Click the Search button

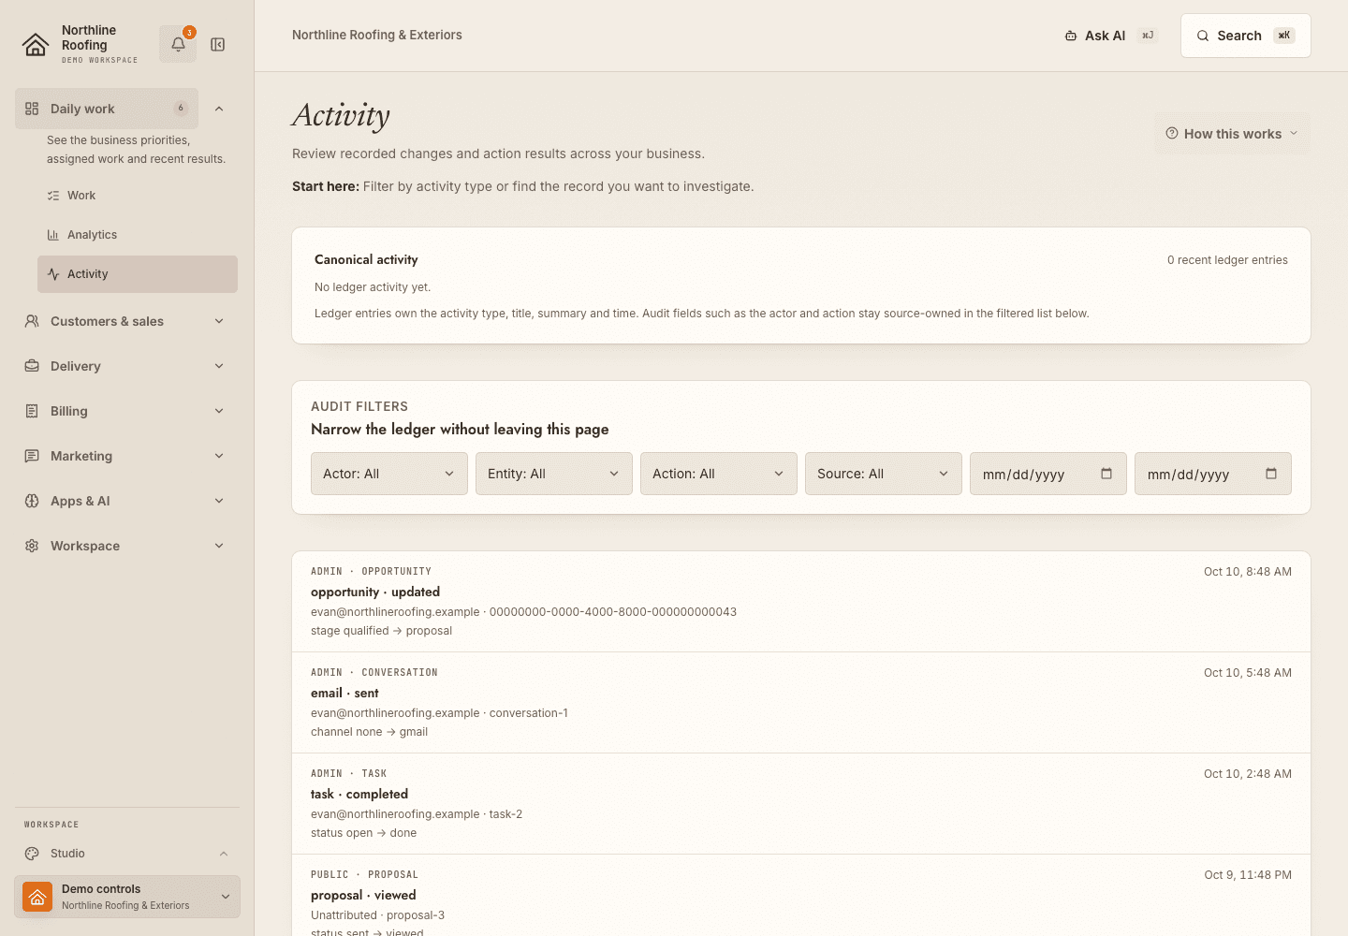coord(1246,36)
